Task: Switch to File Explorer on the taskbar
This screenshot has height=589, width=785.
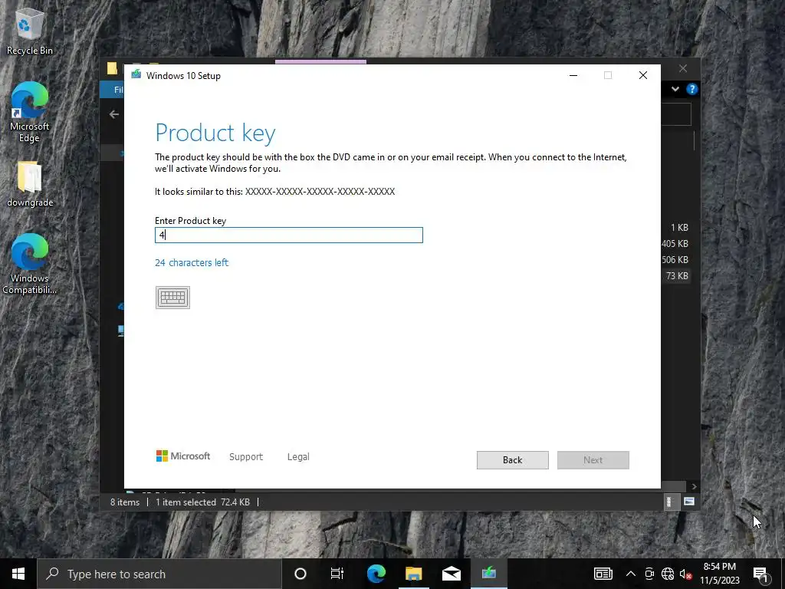Action: coord(413,574)
